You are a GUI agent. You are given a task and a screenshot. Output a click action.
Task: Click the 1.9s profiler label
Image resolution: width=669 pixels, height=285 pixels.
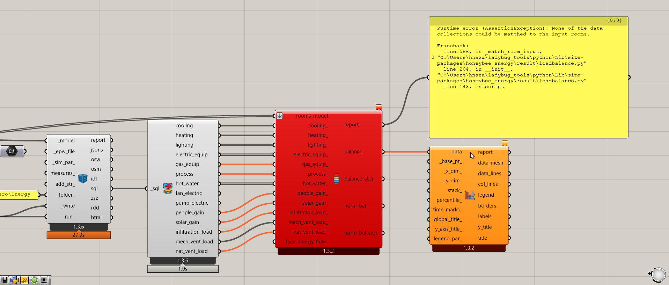pos(183,269)
